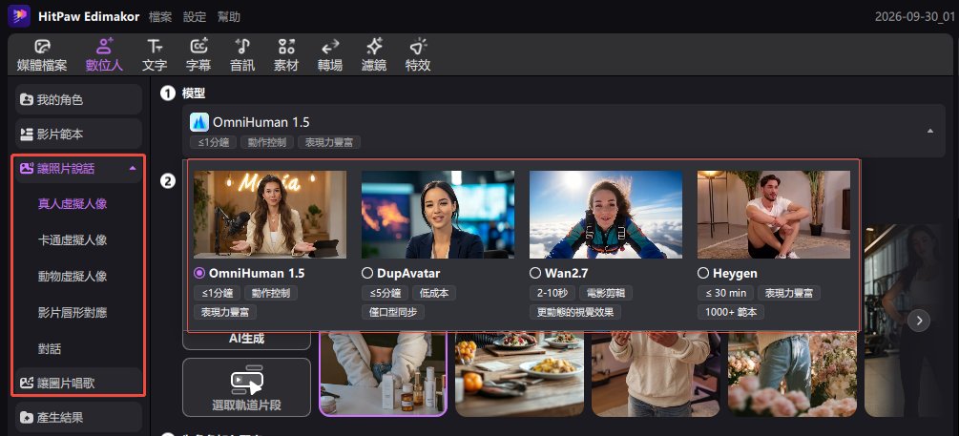
Task: Open the 檔案 menu
Action: 160,17
